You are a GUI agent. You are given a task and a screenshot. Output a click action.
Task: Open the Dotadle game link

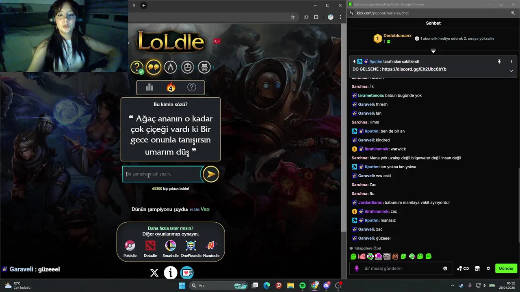point(150,249)
